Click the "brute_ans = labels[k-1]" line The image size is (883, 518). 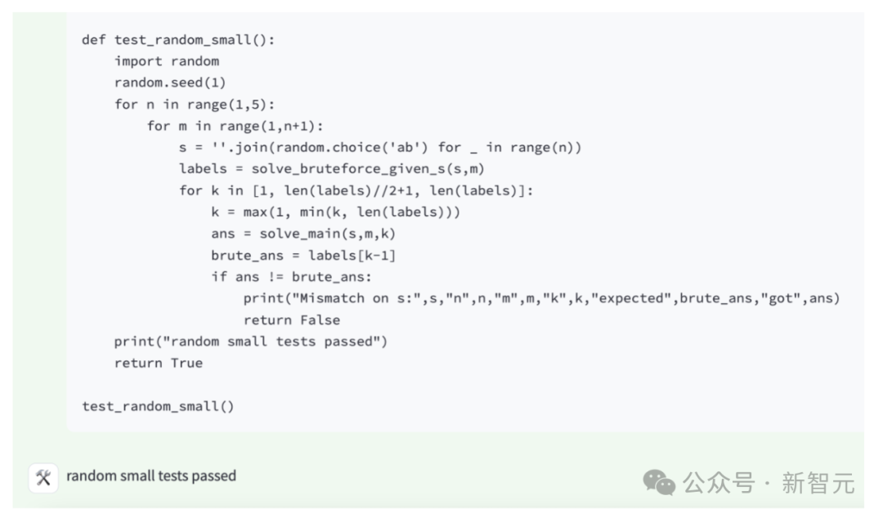point(303,256)
